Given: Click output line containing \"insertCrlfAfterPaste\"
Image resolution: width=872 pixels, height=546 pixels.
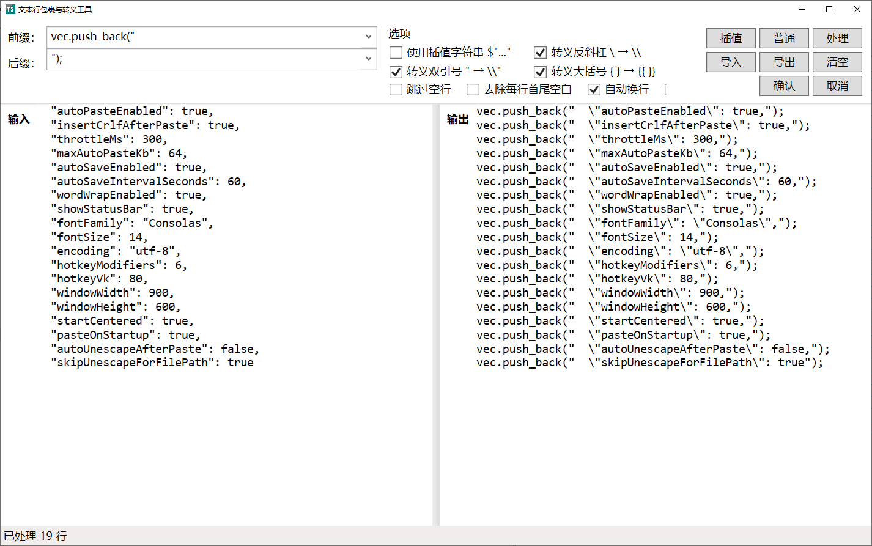Looking at the screenshot, I should 643,125.
